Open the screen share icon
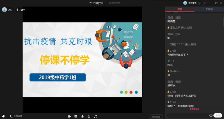The height and width of the screenshot is (119, 224). pos(76,116)
